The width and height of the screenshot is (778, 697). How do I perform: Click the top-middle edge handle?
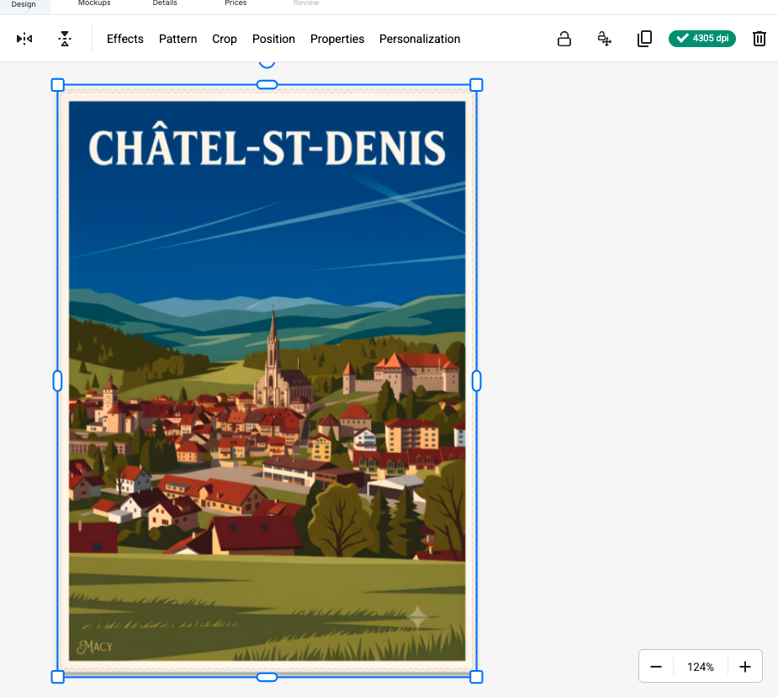[x=267, y=85]
